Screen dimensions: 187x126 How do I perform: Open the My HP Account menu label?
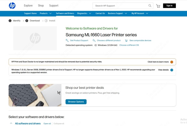[138, 13]
